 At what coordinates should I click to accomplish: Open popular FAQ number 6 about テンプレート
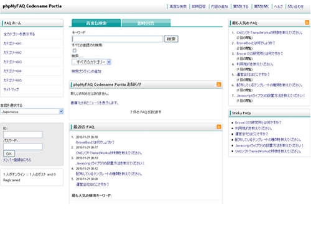269,85
